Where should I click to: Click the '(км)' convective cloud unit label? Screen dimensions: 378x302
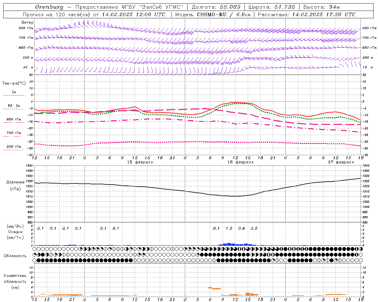tap(15, 287)
